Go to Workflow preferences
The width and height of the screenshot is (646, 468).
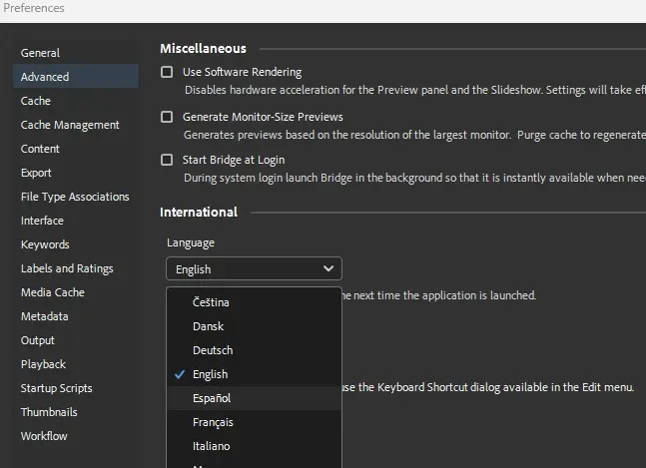pyautogui.click(x=76, y=436)
